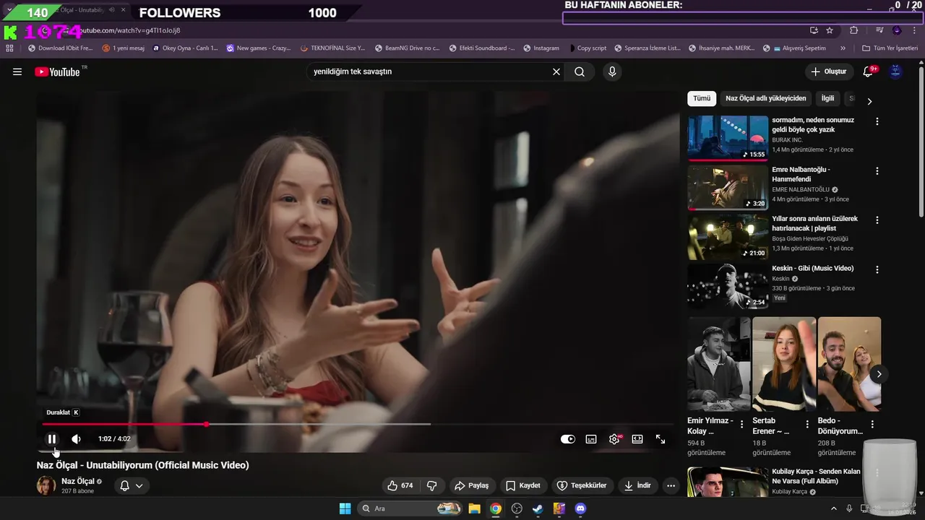Enter full screen mode
Screen dimensions: 925x520
coord(661,439)
